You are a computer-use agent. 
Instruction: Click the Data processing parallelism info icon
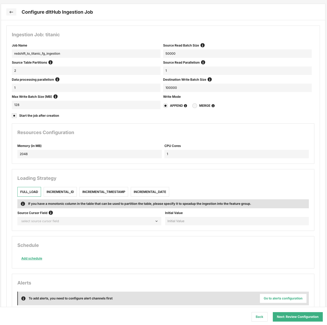tap(57, 79)
